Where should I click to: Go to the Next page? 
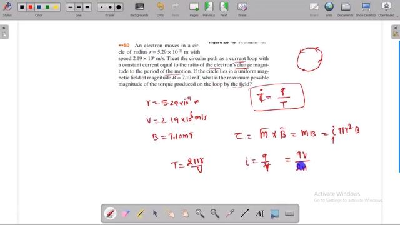224,9
